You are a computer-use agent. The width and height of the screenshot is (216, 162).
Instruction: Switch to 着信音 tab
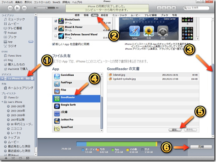tap(104, 15)
